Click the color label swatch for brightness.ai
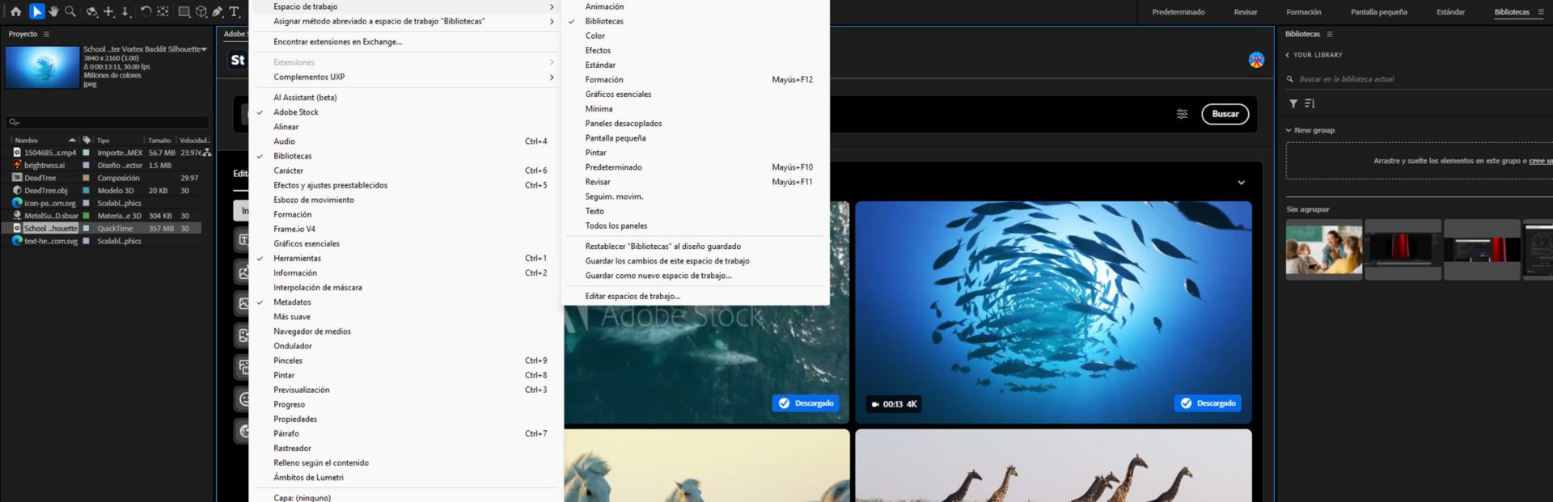 87,166
